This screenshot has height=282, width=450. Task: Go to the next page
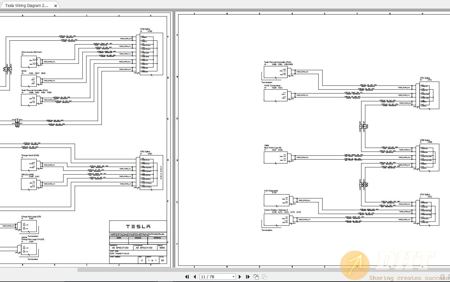pos(240,277)
